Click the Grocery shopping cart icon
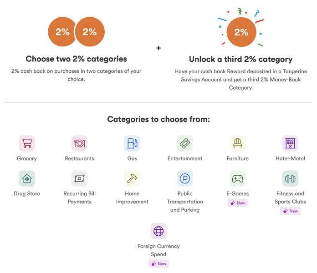Screen dimensions: 317x273 point(27,143)
